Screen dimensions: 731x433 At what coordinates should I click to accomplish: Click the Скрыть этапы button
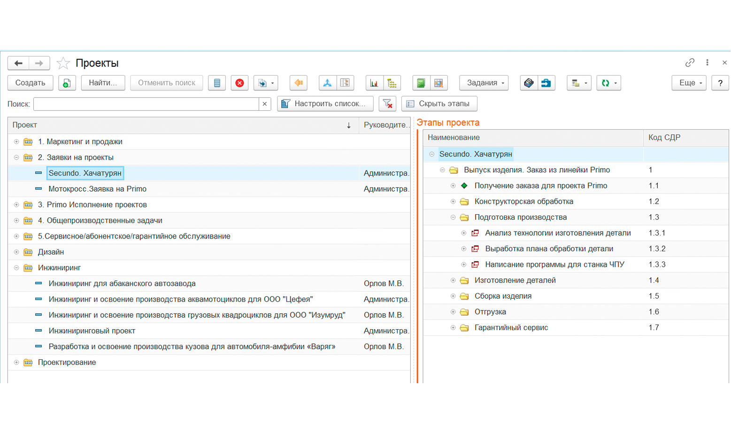click(439, 104)
